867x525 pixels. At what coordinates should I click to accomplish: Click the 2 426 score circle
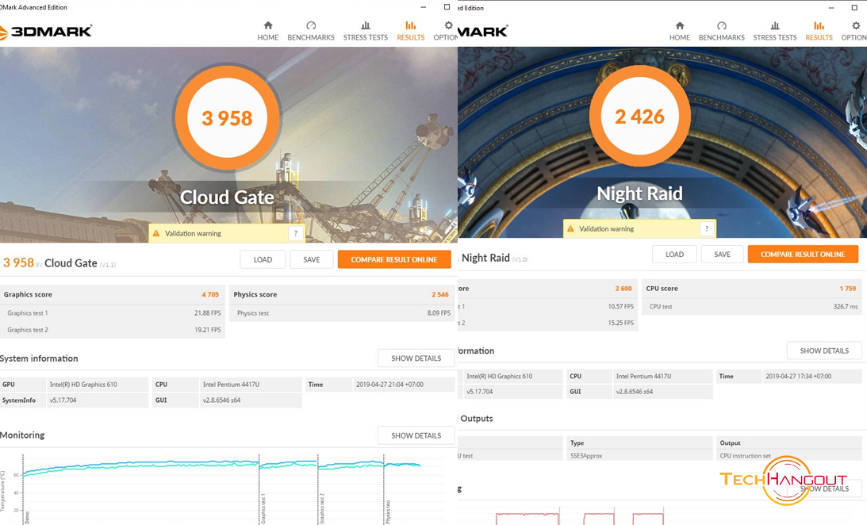pyautogui.click(x=640, y=116)
